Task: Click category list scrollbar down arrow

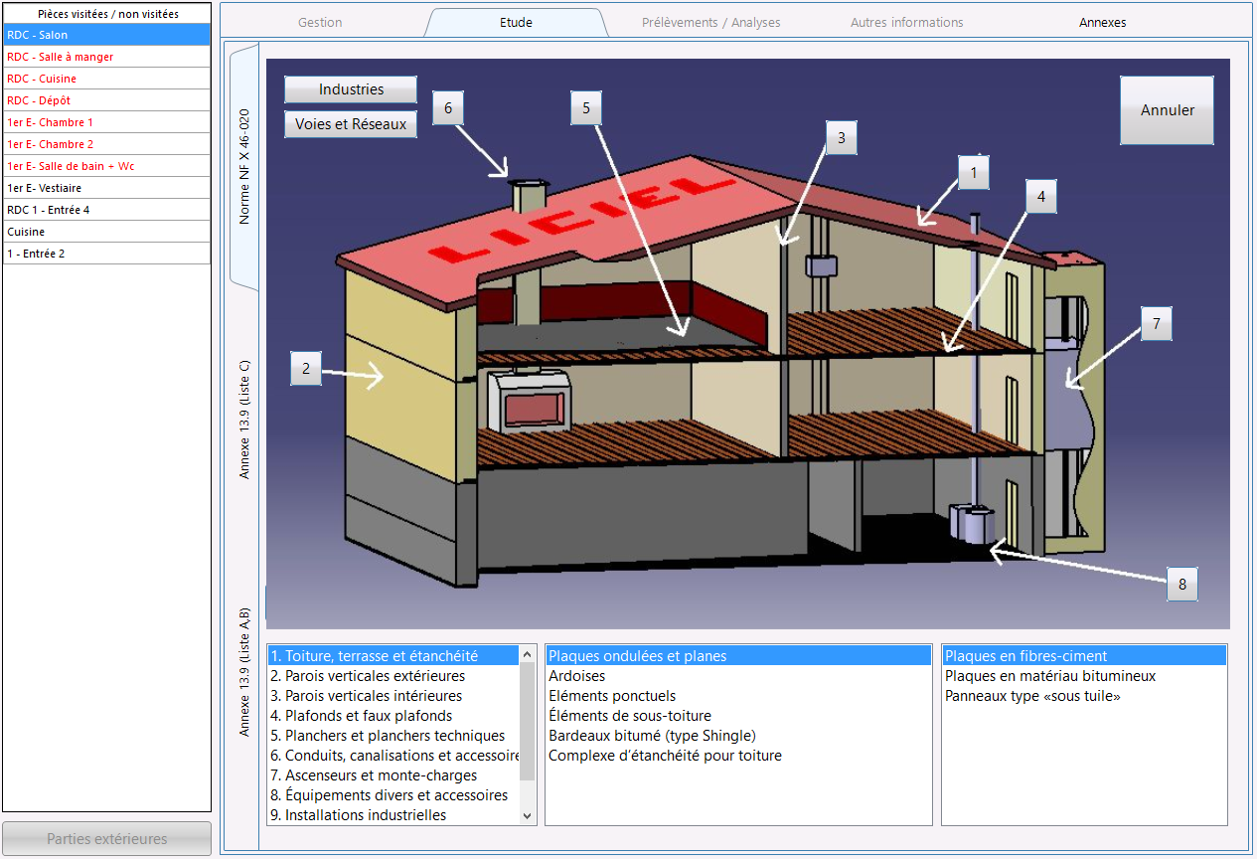Action: click(x=527, y=816)
